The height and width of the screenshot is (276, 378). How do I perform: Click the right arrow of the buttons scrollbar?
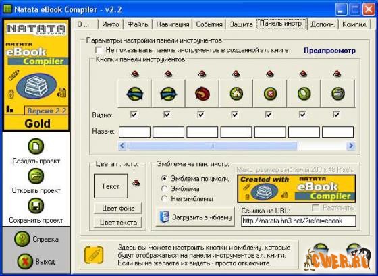click(351, 146)
